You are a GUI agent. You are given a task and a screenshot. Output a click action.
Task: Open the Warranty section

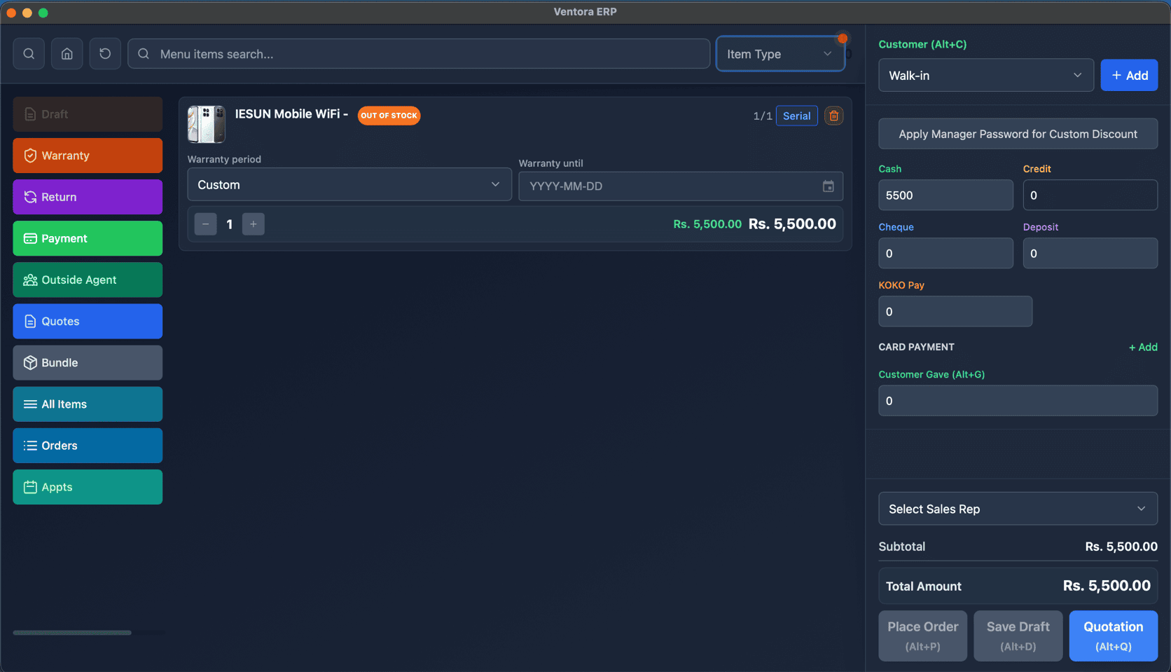(x=88, y=156)
